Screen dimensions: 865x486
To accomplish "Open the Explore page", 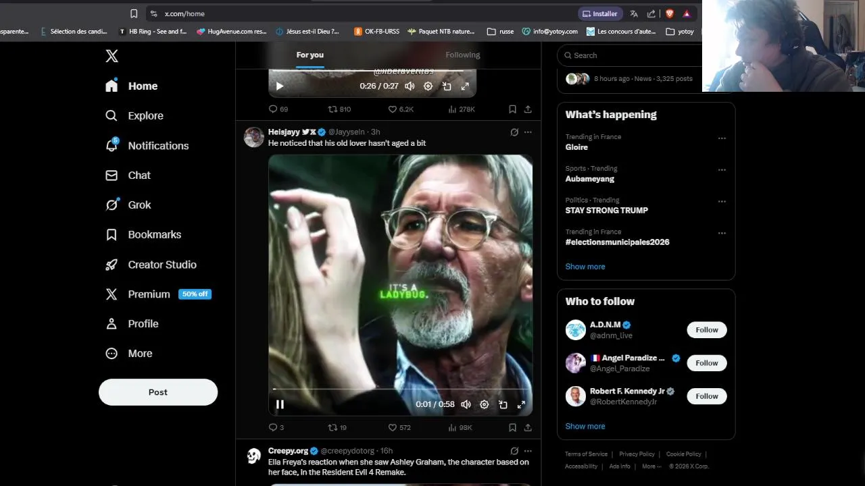I will tap(134, 115).
